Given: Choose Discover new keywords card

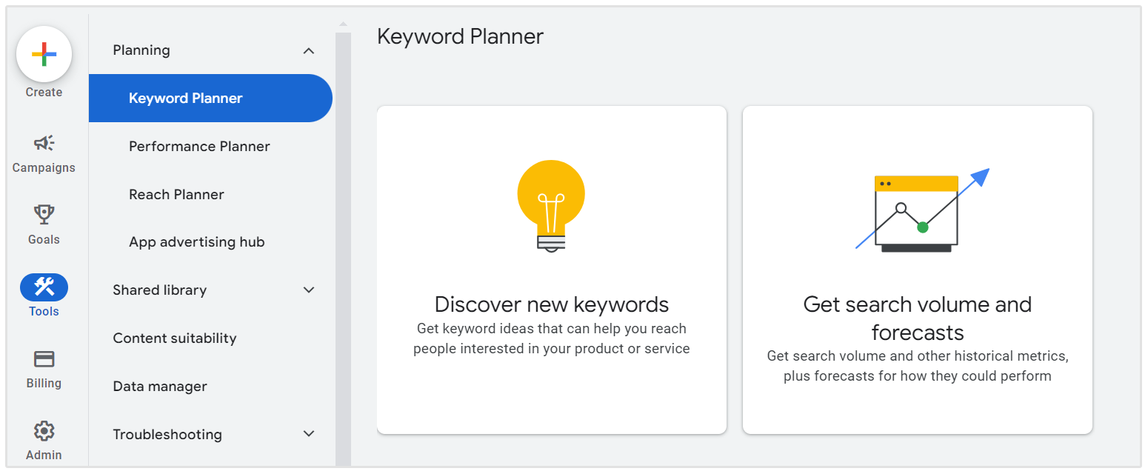Looking at the screenshot, I should (552, 304).
